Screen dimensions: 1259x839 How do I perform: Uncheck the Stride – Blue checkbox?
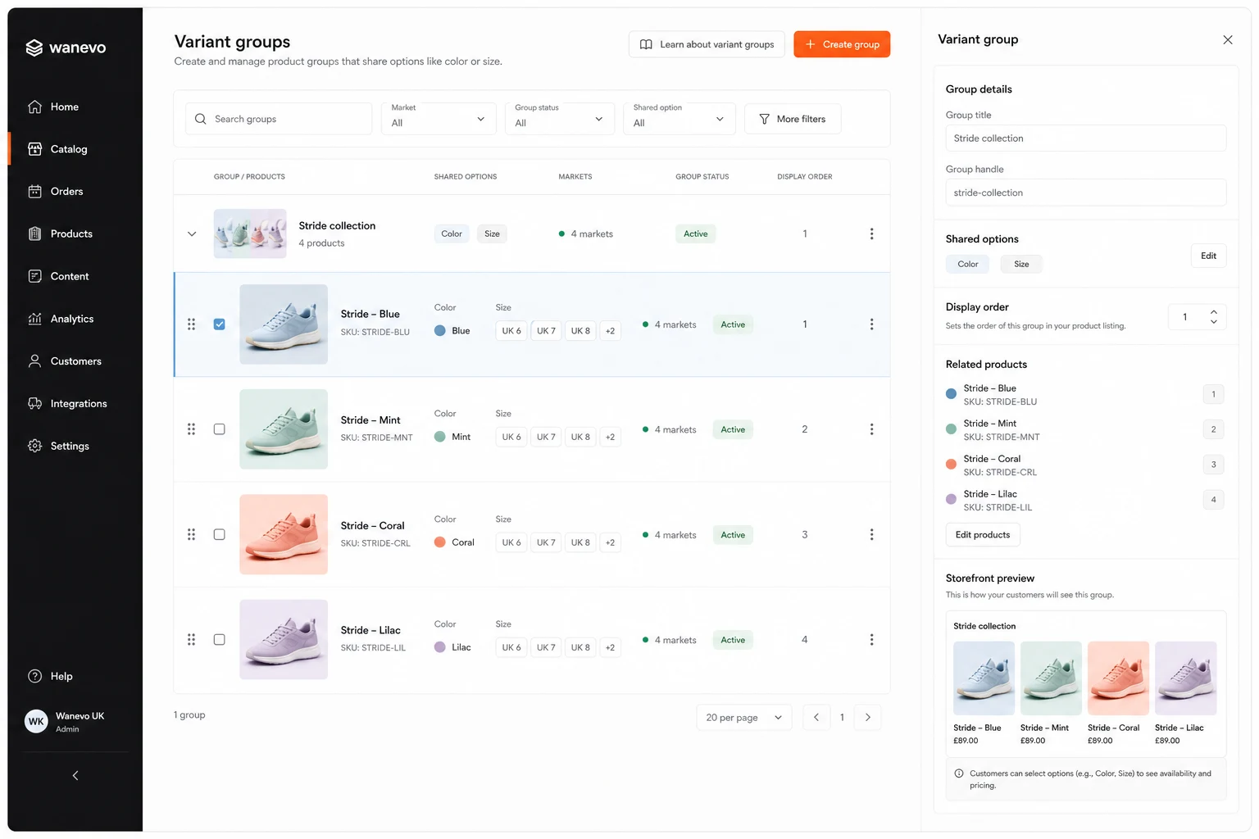[219, 324]
